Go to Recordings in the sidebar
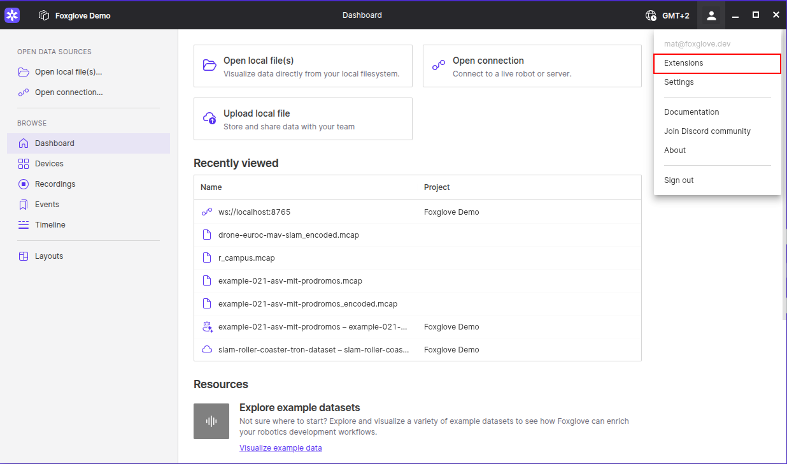Screen dimensions: 787x464 coord(55,184)
